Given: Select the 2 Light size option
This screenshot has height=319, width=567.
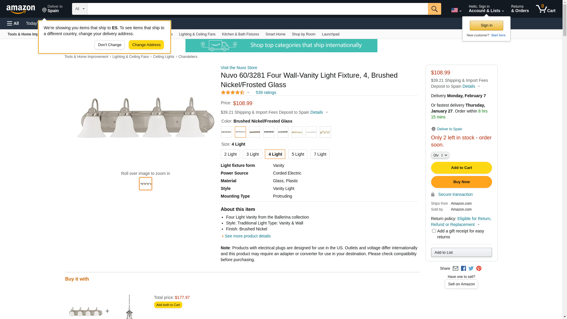Looking at the screenshot, I should 230,154.
